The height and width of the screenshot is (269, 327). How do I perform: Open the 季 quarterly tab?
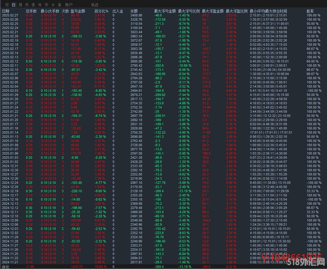(33, 5)
